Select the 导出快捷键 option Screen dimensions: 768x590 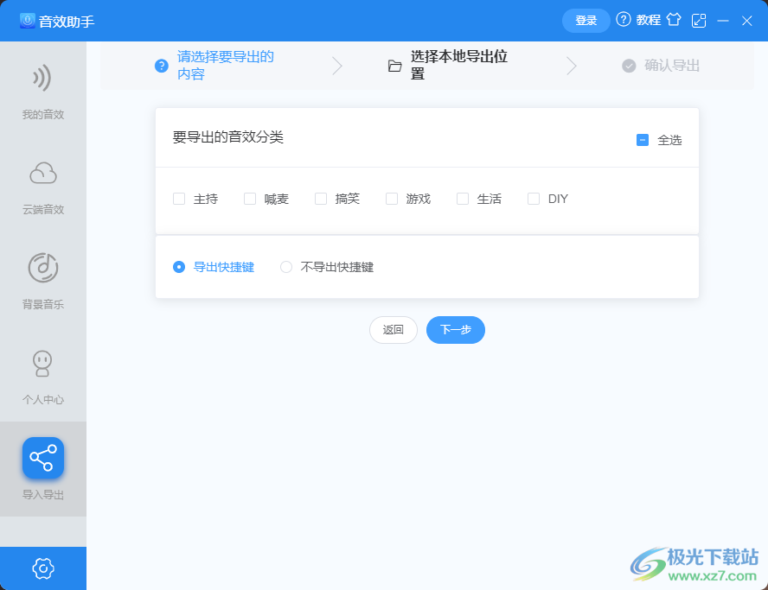click(x=178, y=267)
